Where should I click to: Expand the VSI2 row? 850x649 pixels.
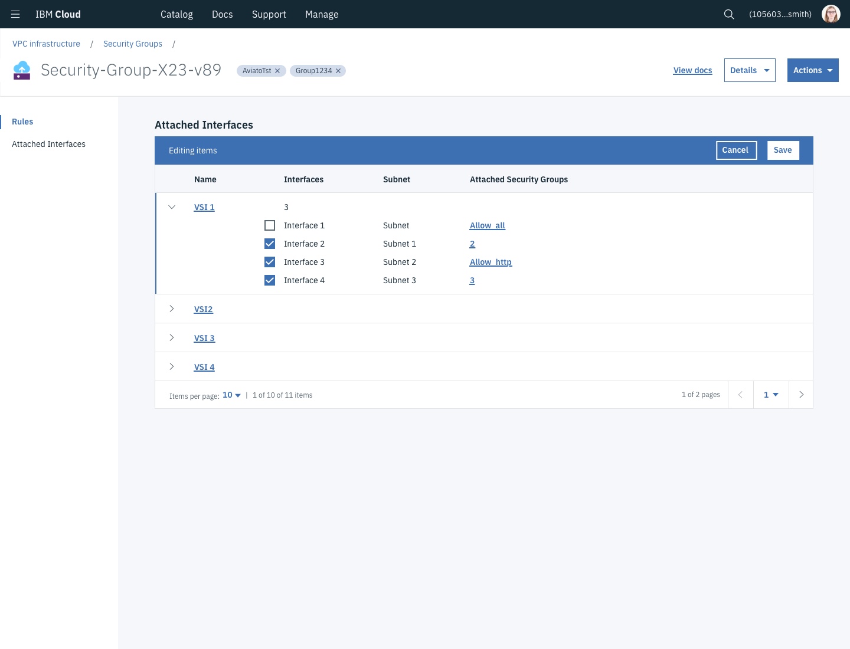tap(172, 309)
